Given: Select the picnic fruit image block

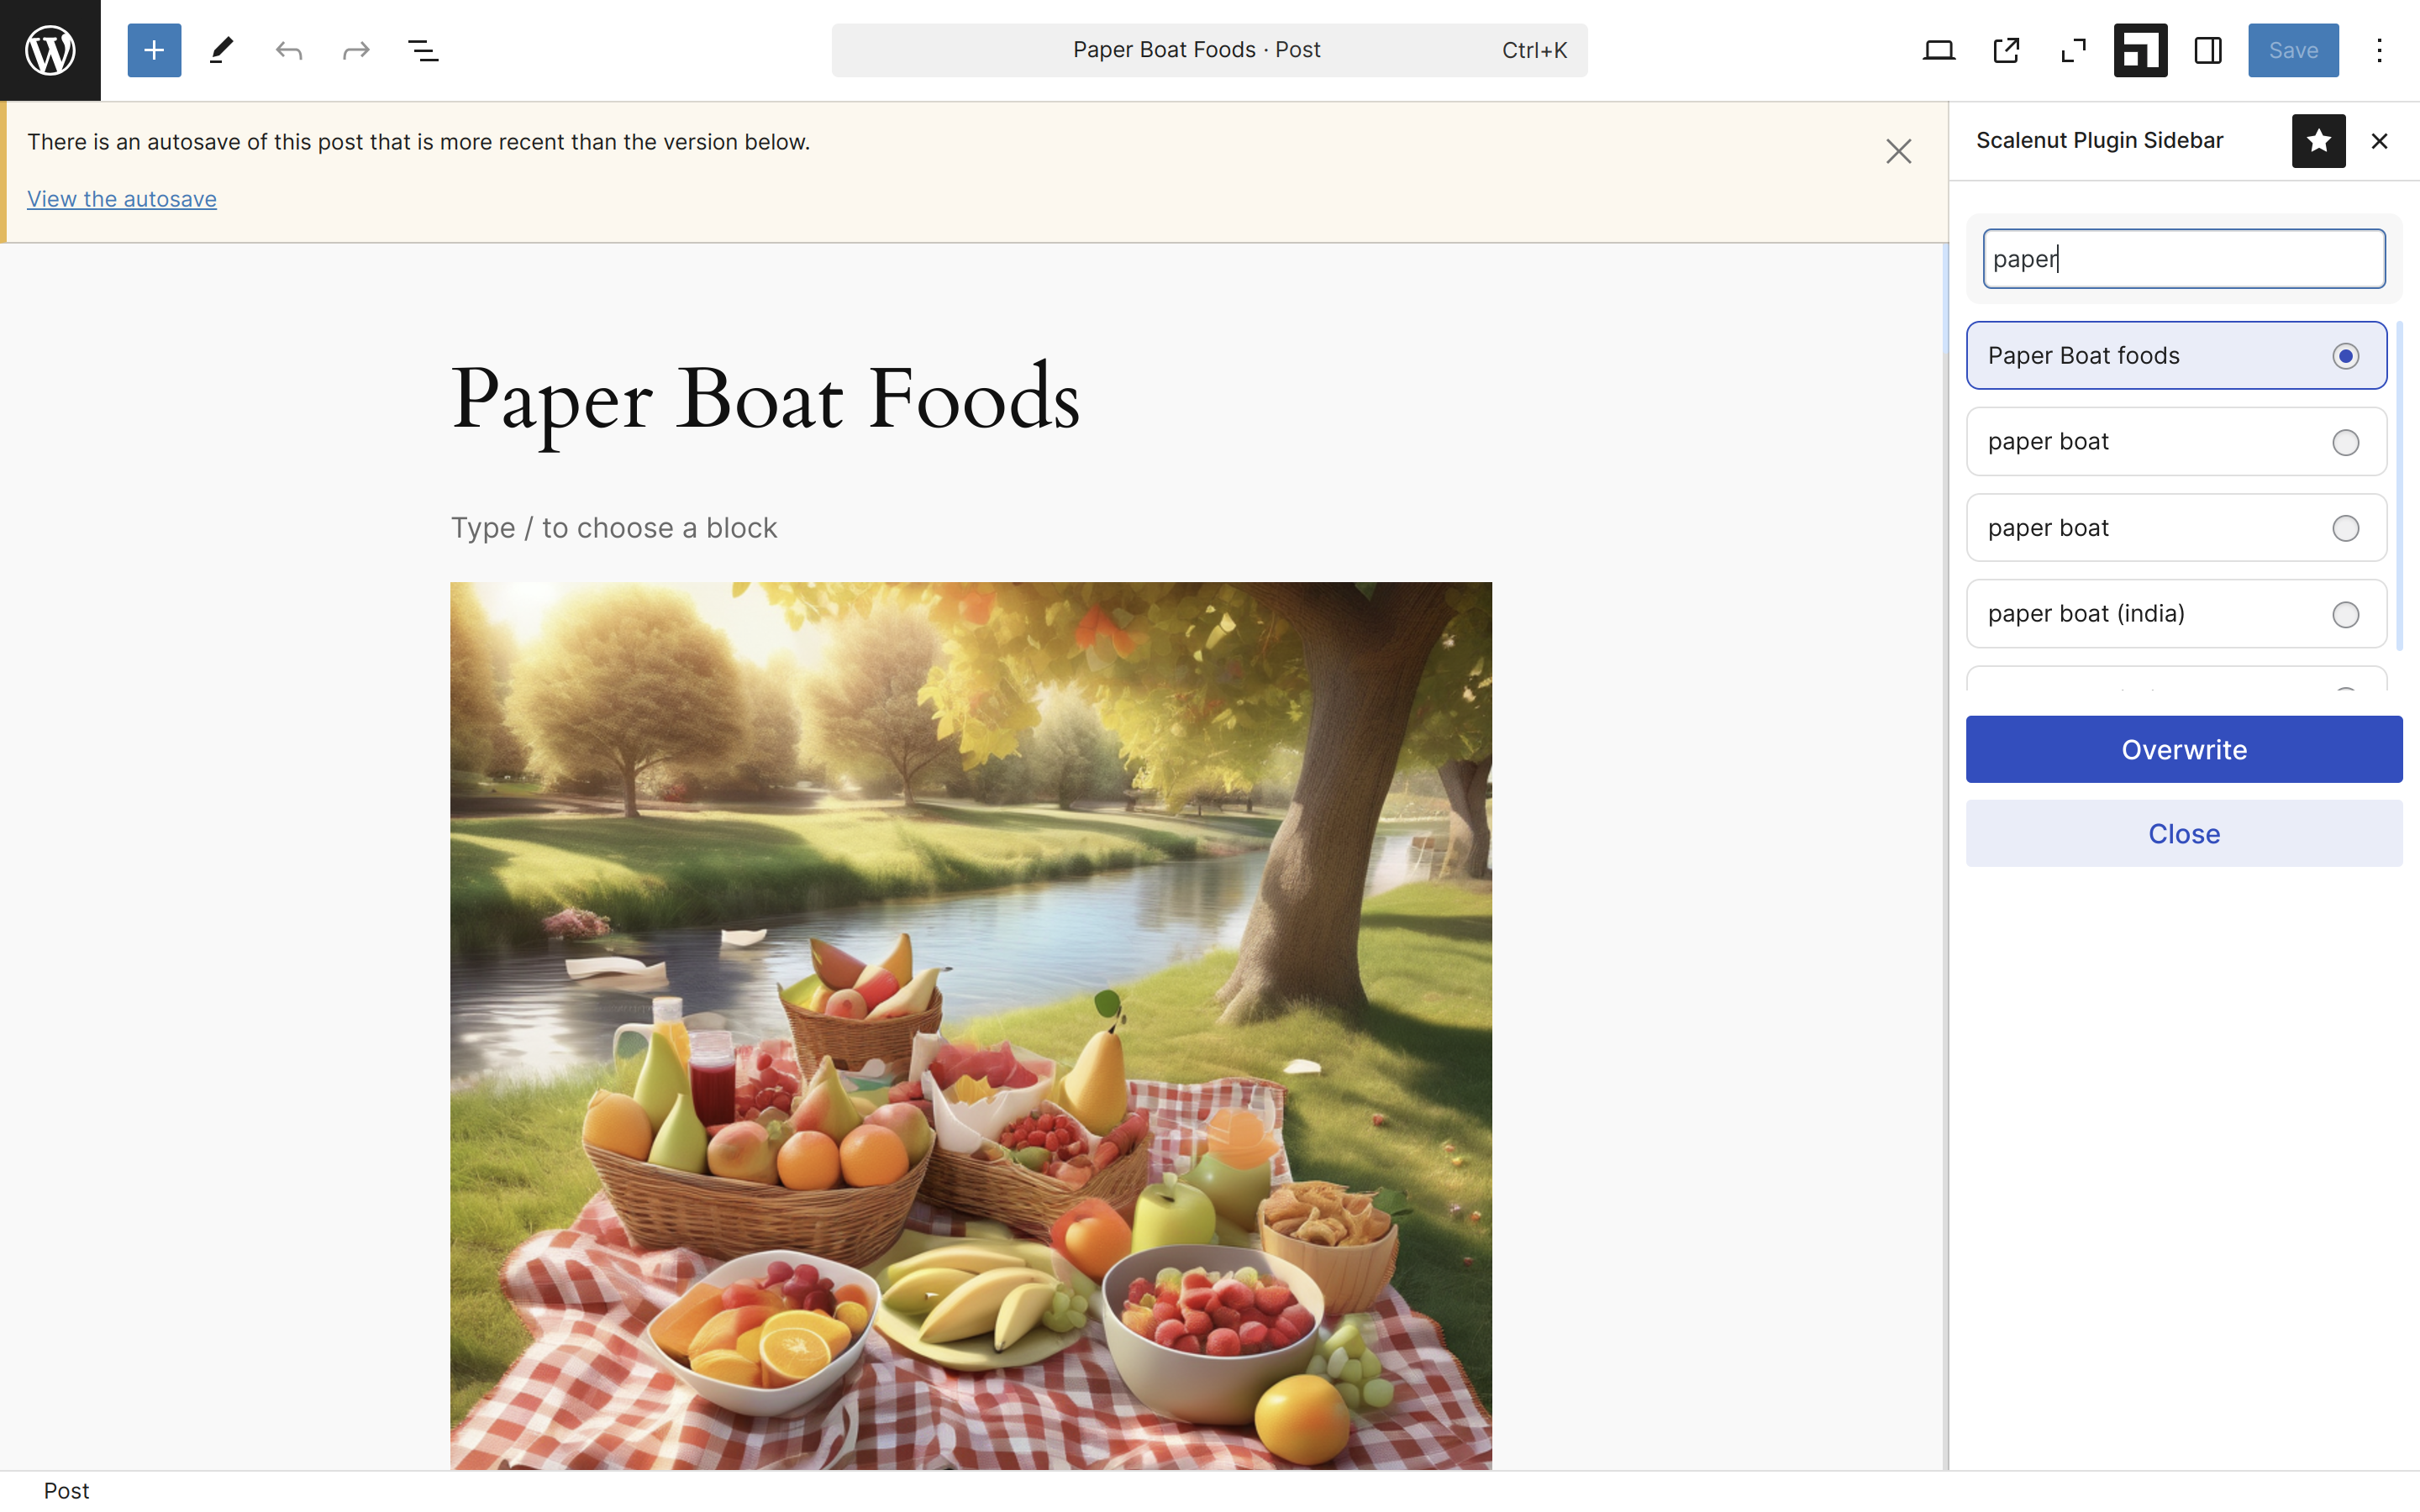Looking at the screenshot, I should 971,1025.
